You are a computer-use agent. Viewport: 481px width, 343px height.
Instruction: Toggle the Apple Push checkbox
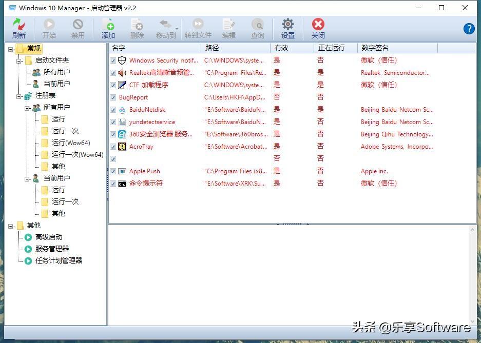tap(113, 171)
